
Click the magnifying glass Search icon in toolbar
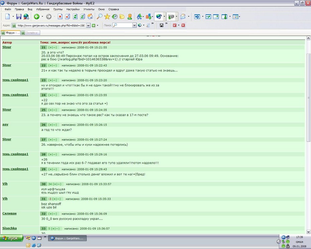point(99,16)
